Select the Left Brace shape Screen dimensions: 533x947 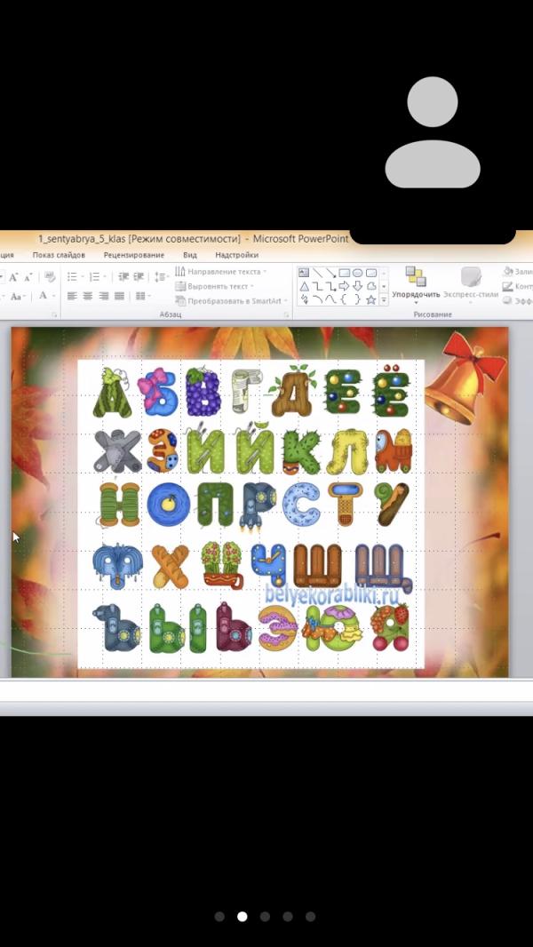click(x=344, y=299)
